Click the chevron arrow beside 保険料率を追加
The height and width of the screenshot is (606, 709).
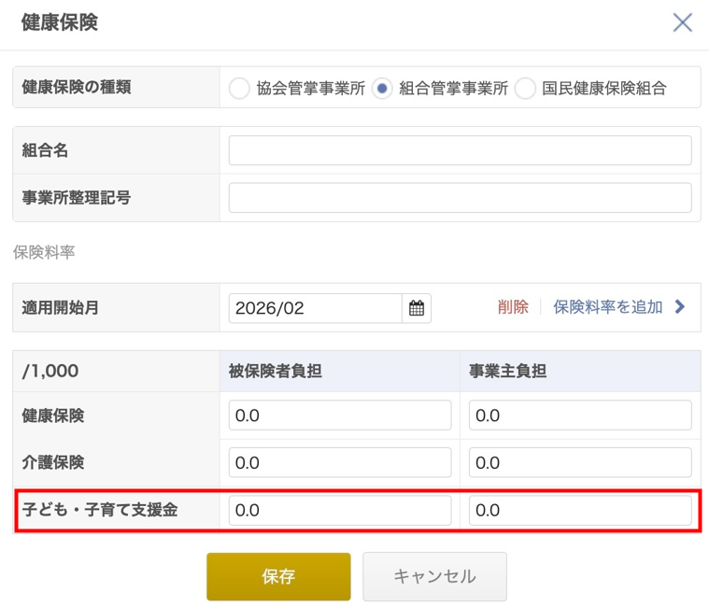(x=680, y=307)
